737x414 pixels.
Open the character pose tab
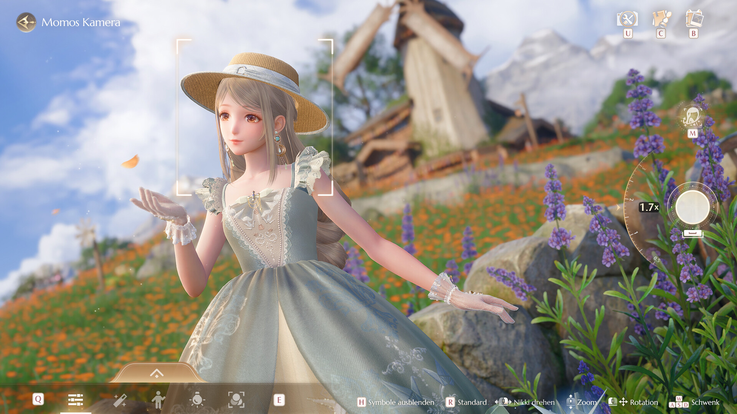[158, 400]
